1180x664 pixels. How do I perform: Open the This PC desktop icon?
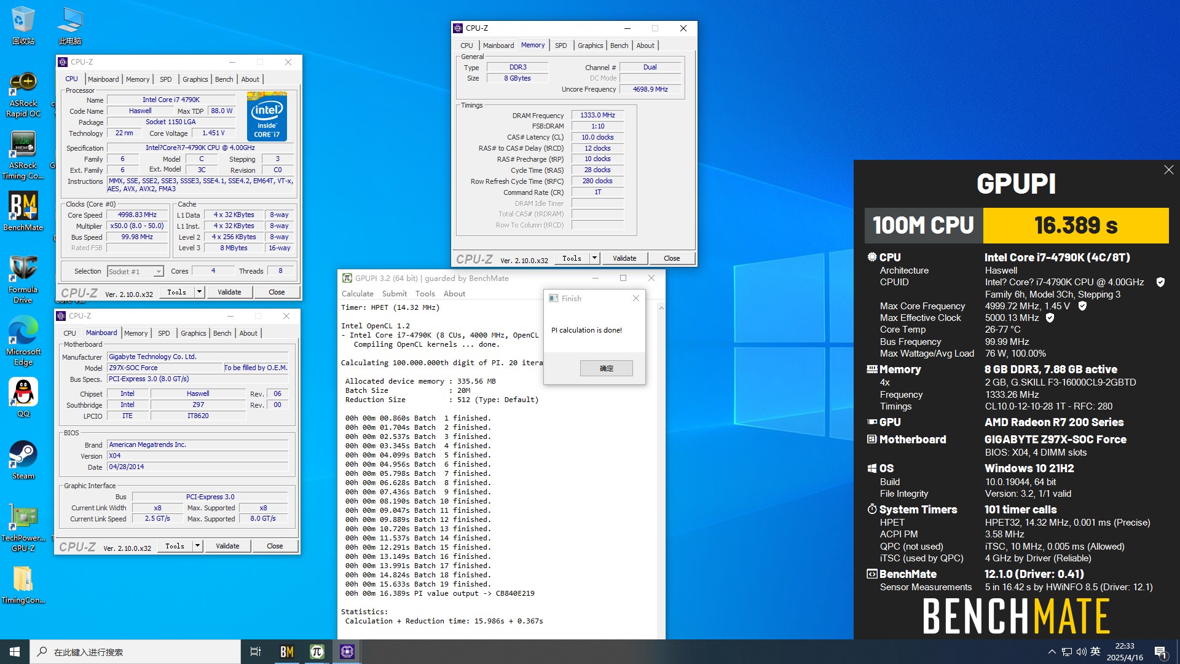tap(70, 26)
